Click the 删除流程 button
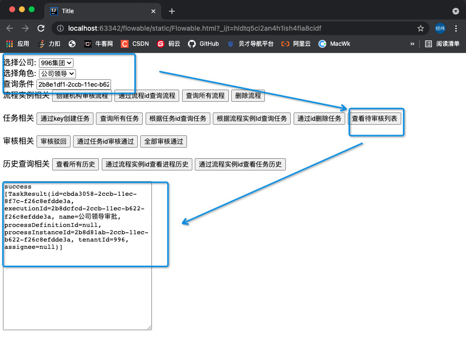466x337 pixels. tap(248, 95)
